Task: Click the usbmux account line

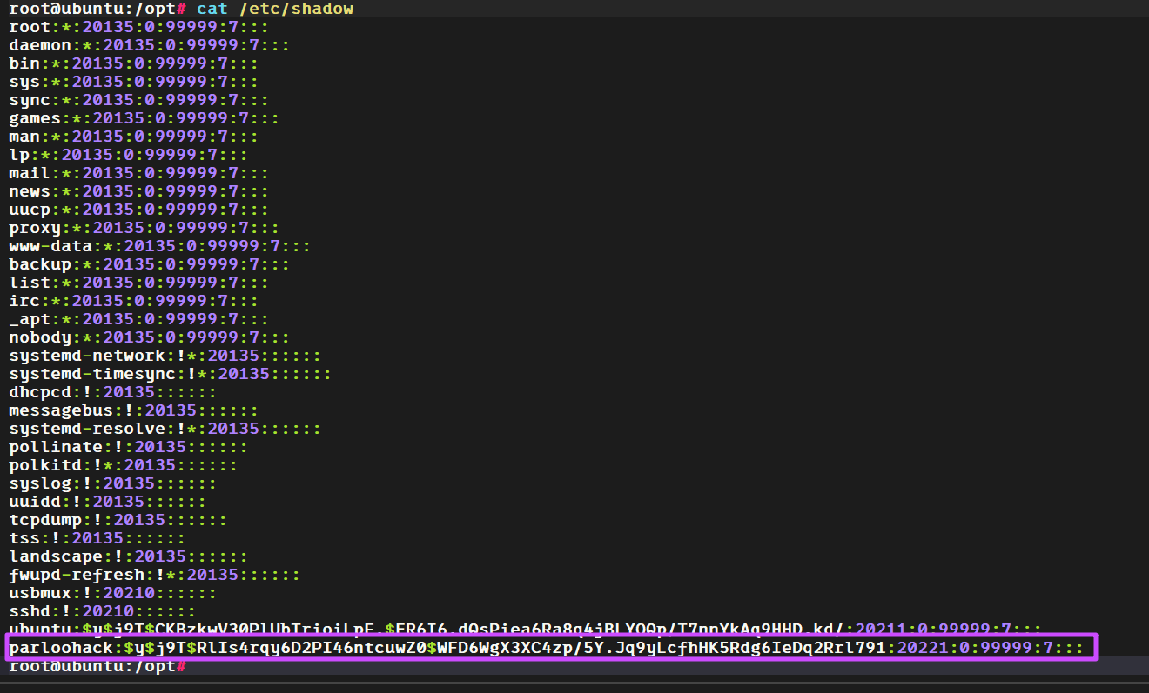Action: click(x=112, y=593)
